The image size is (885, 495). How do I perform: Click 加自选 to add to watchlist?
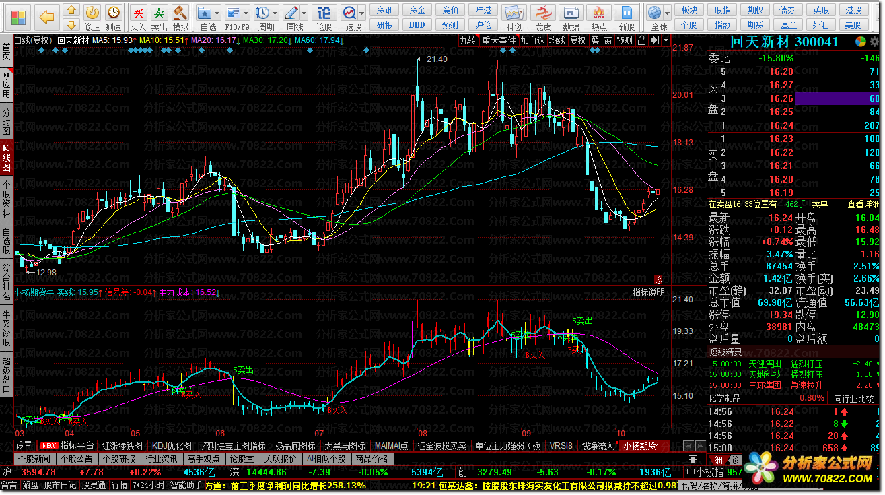[x=532, y=40]
